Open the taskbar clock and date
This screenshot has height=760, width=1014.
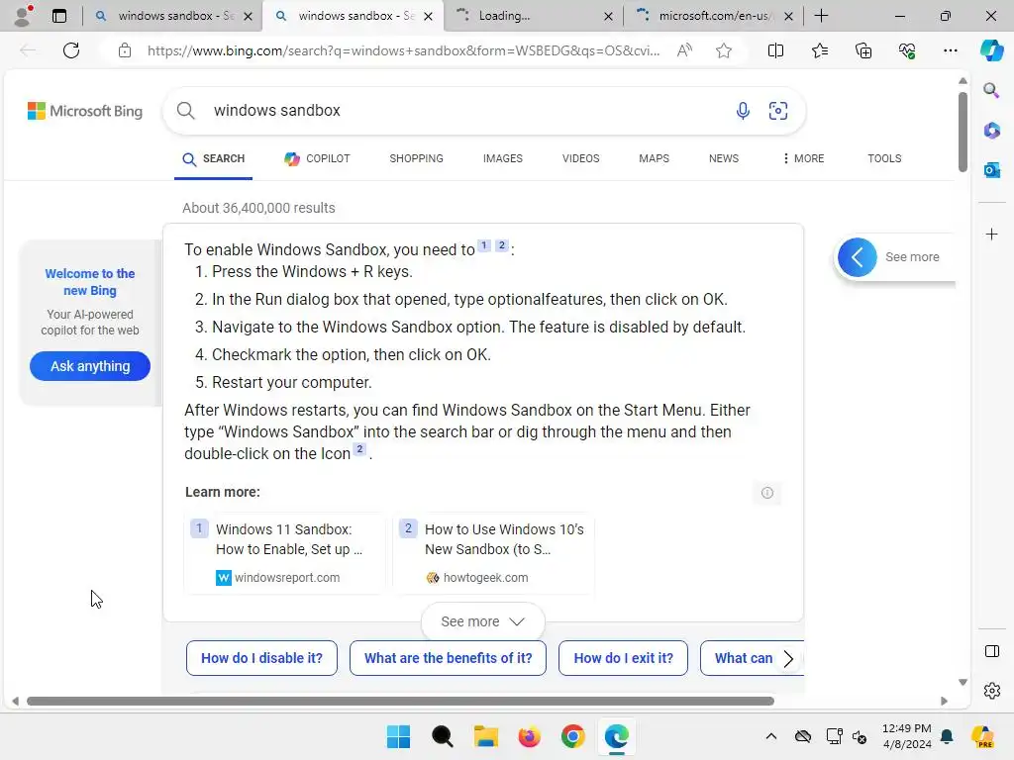(907, 736)
